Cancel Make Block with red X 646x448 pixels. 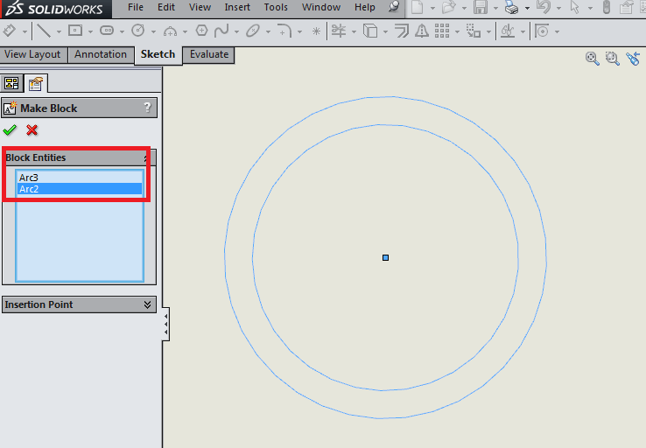click(32, 130)
